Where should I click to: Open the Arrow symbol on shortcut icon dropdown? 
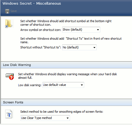[x=81, y=30]
